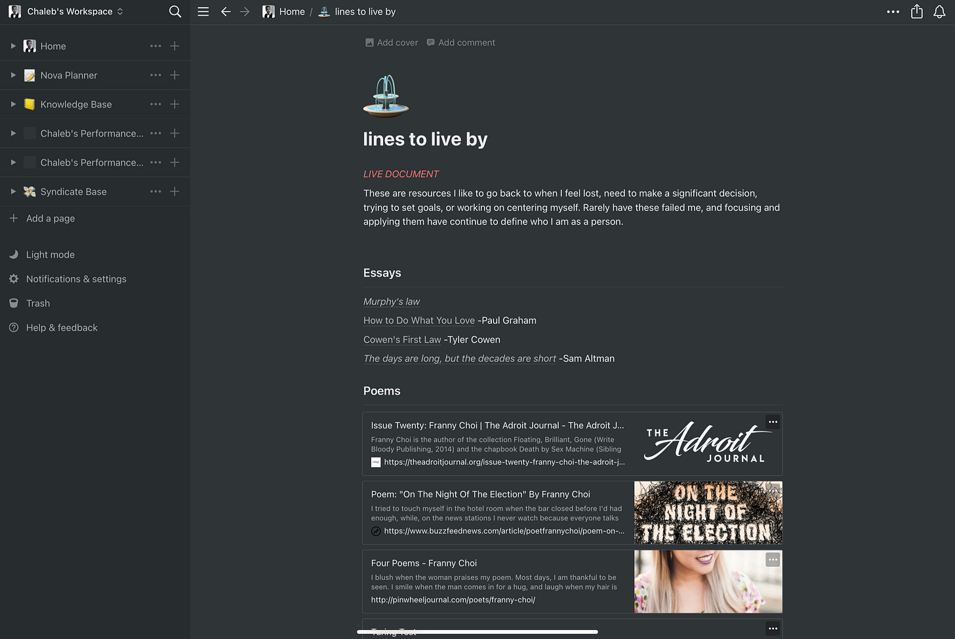Image resolution: width=955 pixels, height=639 pixels.
Task: Click the pinwheeljournal.com URL text
Action: pos(453,600)
